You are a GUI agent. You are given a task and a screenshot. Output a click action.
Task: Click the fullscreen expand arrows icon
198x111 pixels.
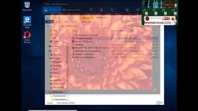coord(155,89)
